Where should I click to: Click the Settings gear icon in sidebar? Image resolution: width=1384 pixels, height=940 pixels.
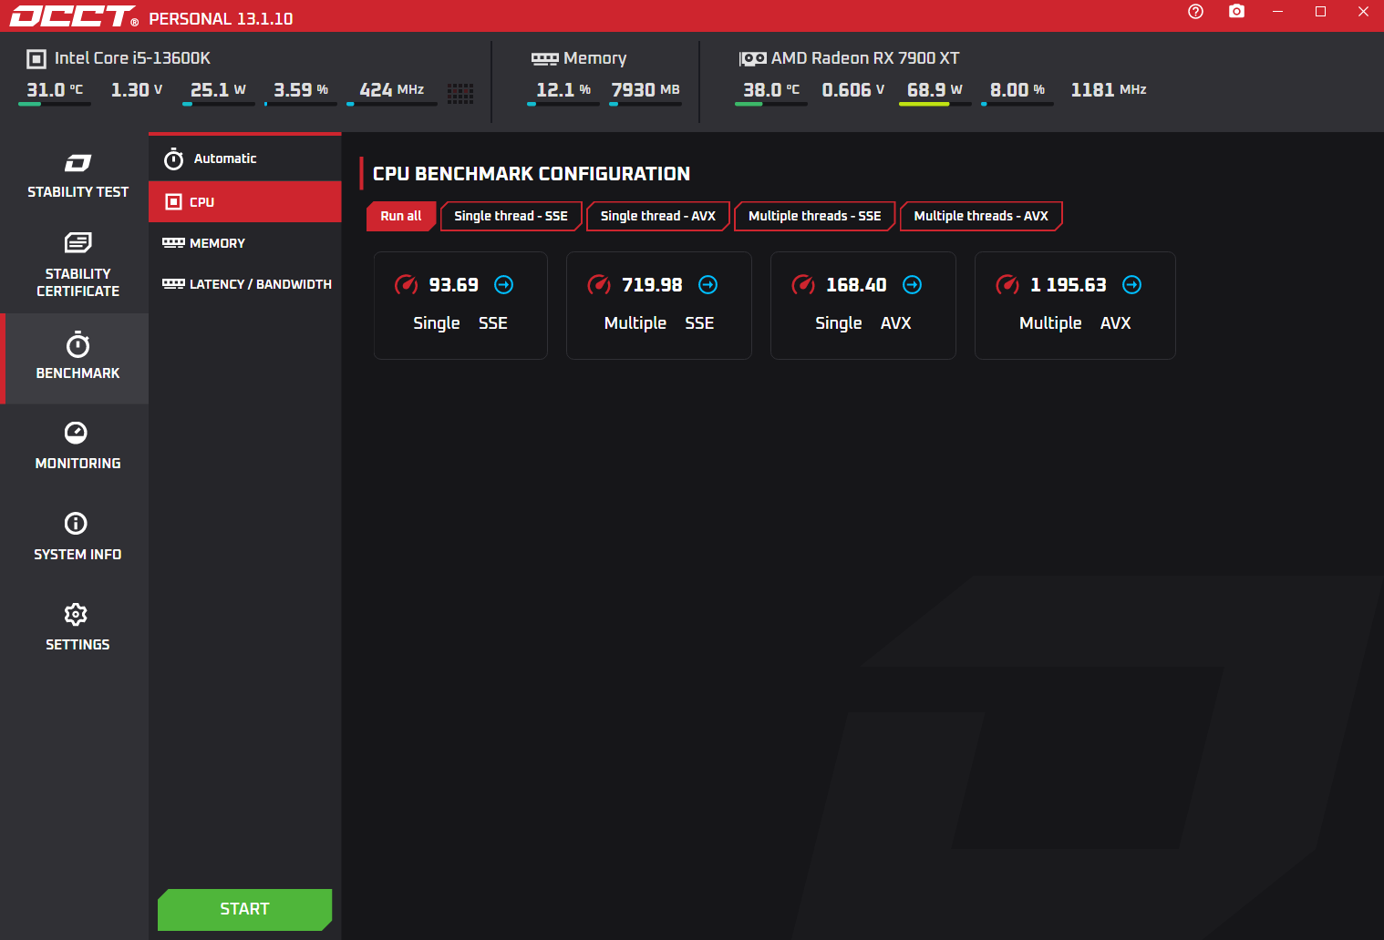[76, 614]
